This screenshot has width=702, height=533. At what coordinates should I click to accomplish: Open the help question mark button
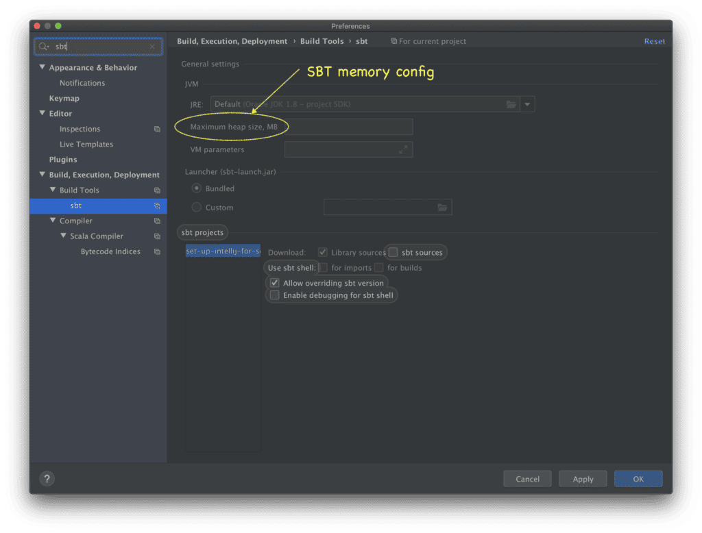tap(47, 478)
